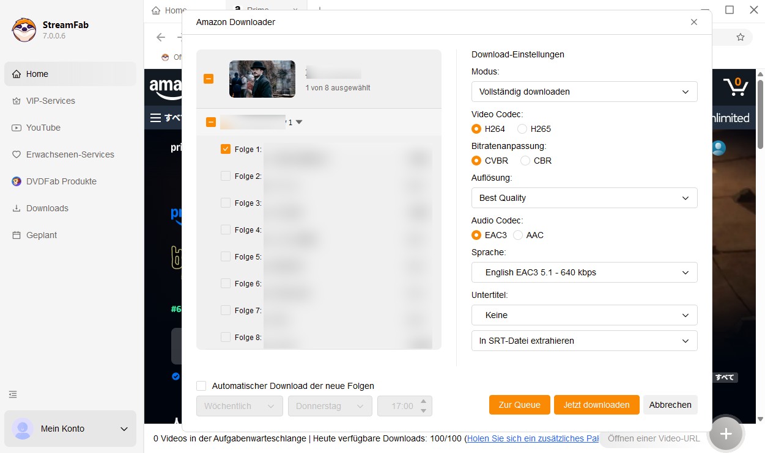Open the Modus dropdown
Viewport: 765px width, 453px height.
pyautogui.click(x=583, y=92)
